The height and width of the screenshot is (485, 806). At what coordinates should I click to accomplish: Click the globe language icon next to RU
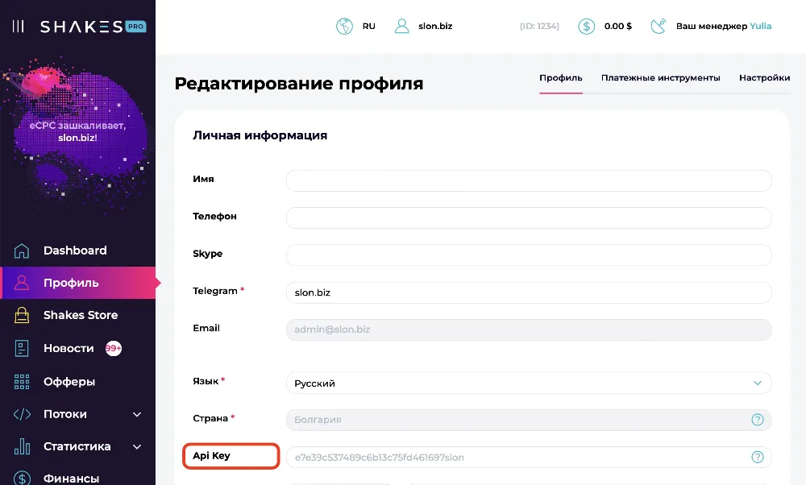[345, 27]
